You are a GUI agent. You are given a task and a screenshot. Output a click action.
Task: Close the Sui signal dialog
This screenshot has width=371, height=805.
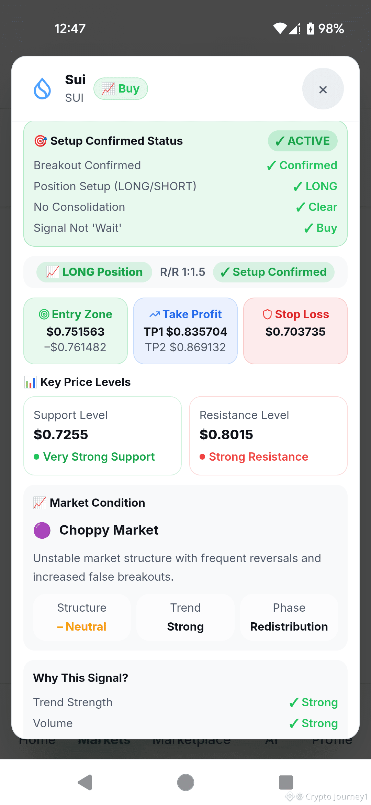point(323,89)
